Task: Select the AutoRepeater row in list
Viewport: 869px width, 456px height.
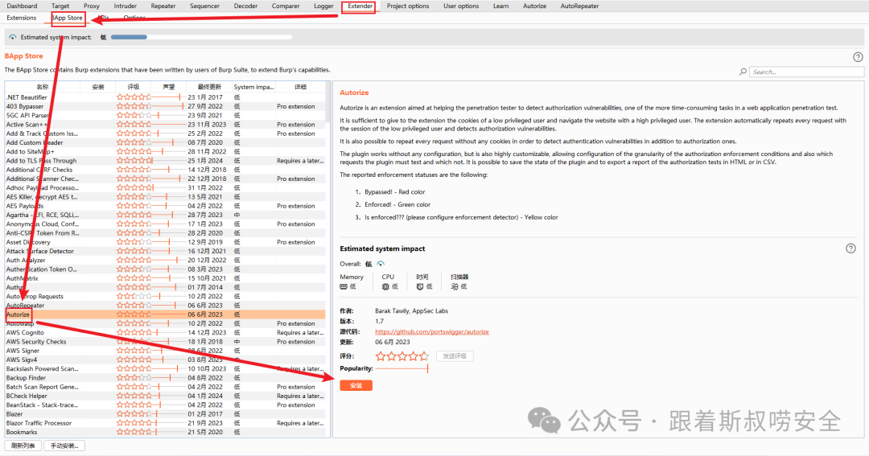Action: pyautogui.click(x=165, y=306)
